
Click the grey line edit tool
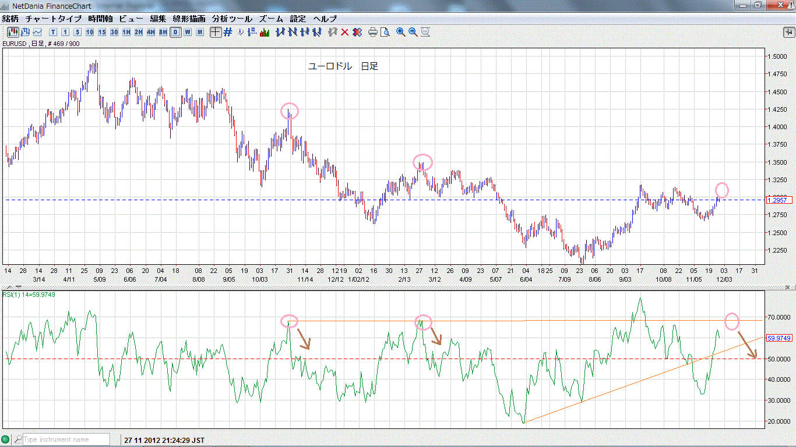tap(333, 32)
